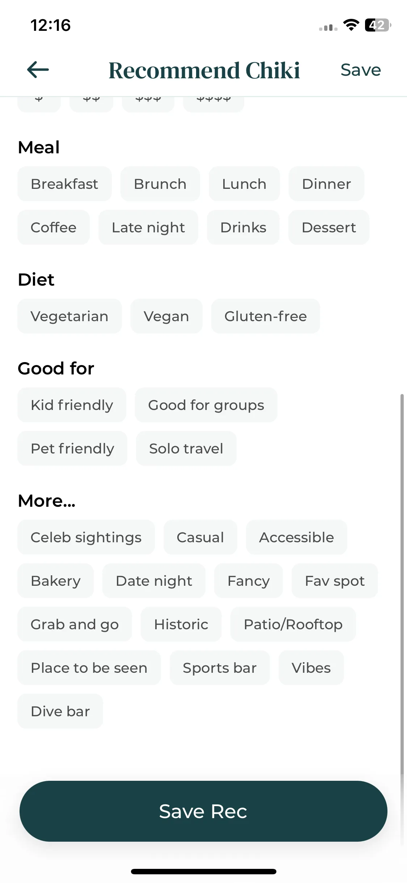Select the Coffee chip

(x=54, y=227)
